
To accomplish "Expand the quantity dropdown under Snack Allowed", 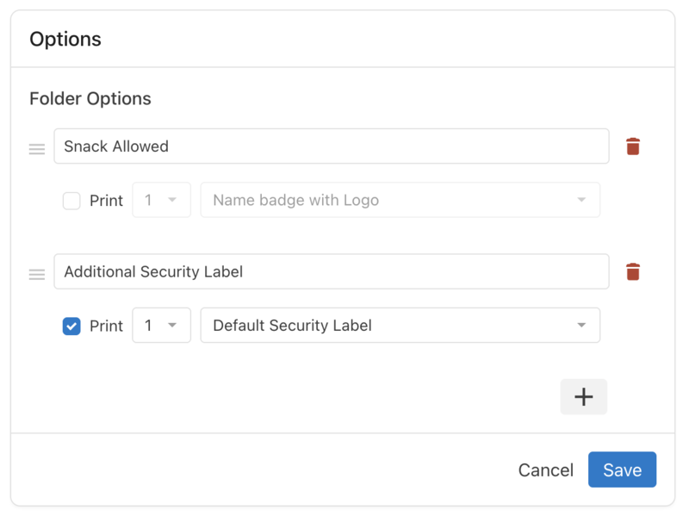I will pyautogui.click(x=161, y=200).
